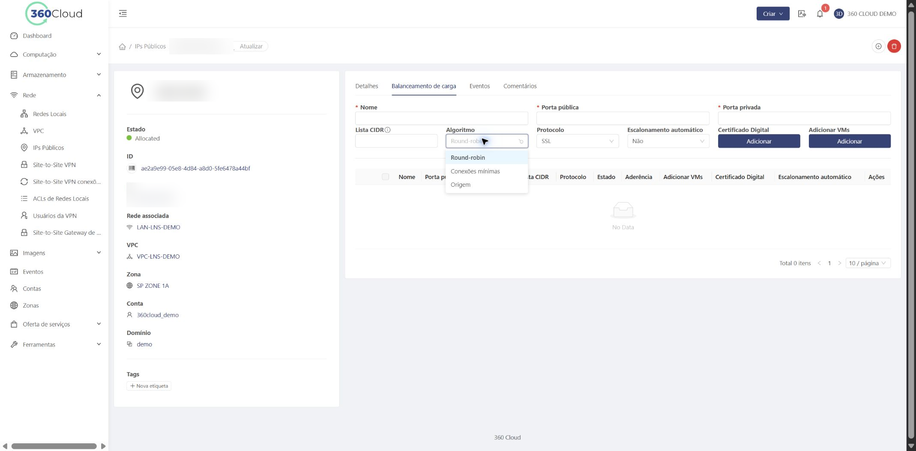Open the LAN-LNS-DEMO network link
The image size is (916, 451).
coord(158,227)
